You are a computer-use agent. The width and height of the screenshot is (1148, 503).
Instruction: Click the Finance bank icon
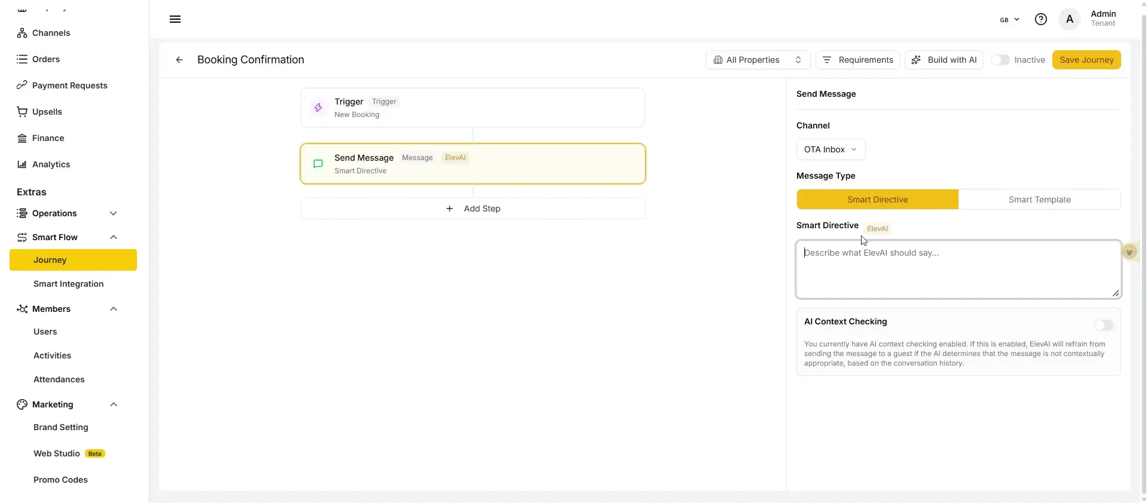click(x=22, y=138)
